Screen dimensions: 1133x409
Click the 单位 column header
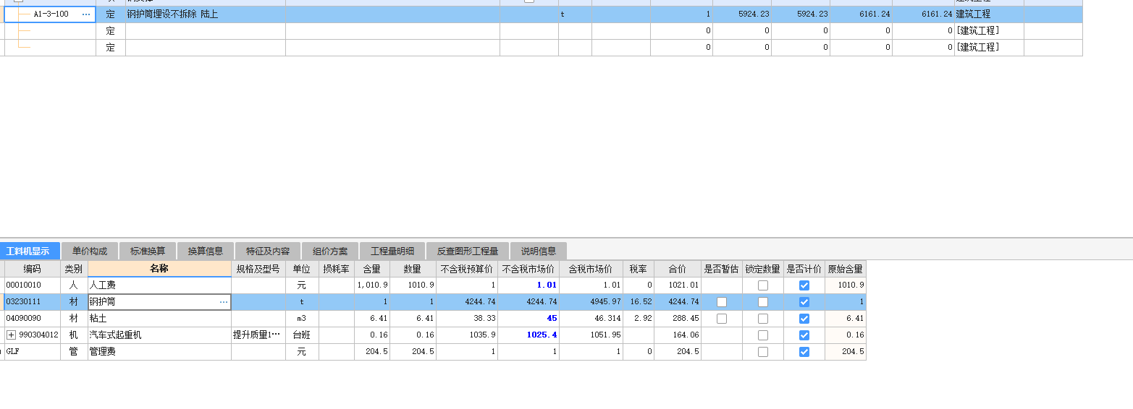302,269
